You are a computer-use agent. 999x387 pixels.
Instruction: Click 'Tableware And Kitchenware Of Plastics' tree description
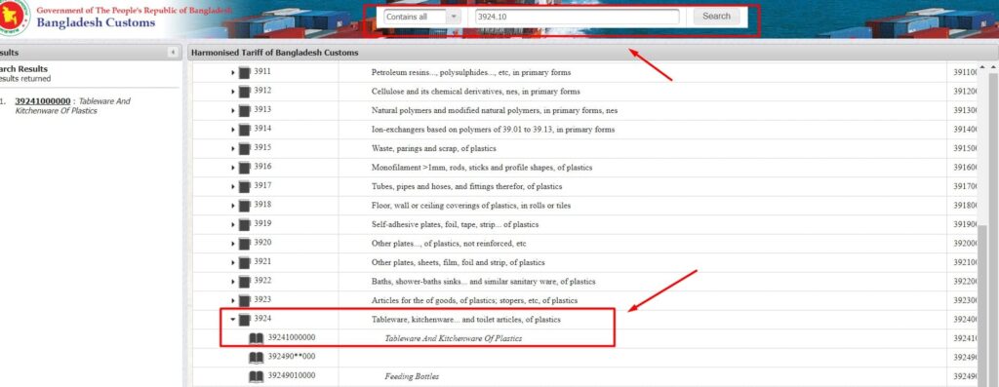pos(453,338)
